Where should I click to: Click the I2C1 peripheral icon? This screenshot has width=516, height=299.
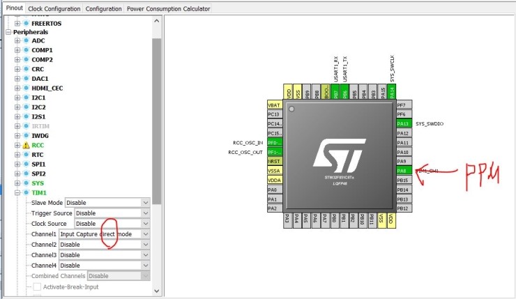tap(26, 98)
